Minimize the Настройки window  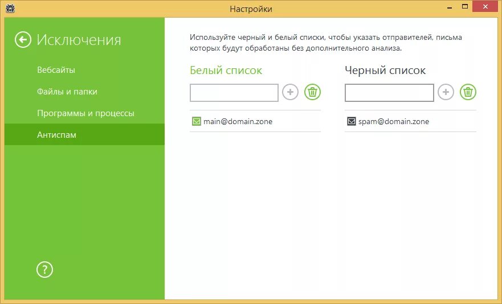coord(450,7)
